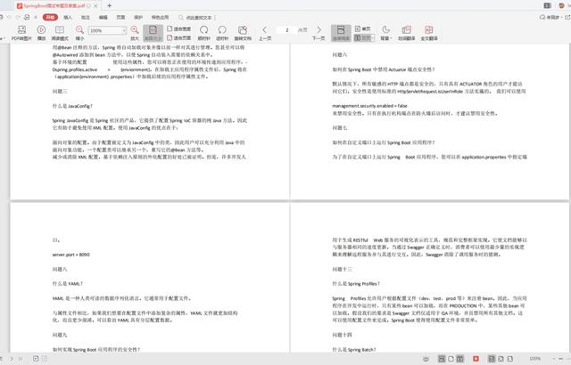
Task: Select two-page view icon in status bar
Action: click(460, 359)
